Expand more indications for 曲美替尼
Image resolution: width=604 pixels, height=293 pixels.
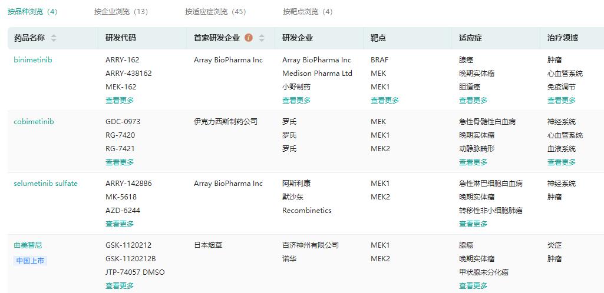point(473,286)
